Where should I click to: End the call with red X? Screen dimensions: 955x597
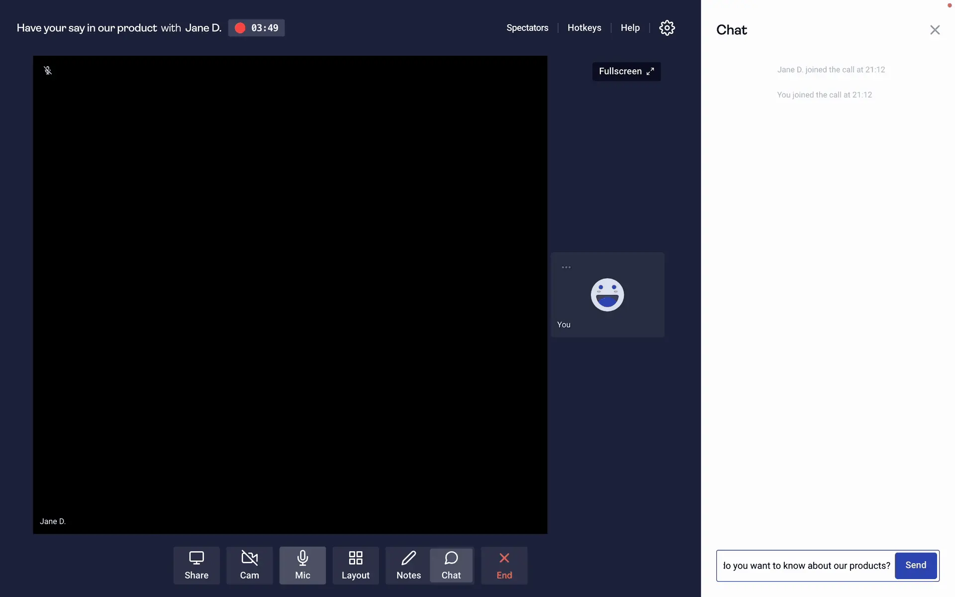tap(504, 565)
